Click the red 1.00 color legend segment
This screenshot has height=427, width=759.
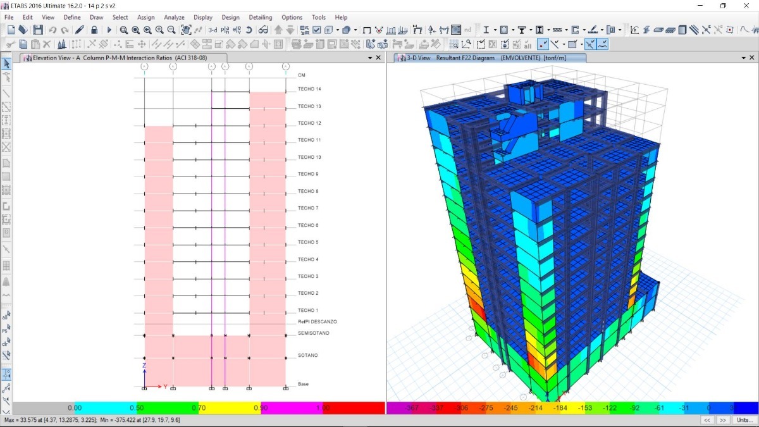pyautogui.click(x=354, y=408)
